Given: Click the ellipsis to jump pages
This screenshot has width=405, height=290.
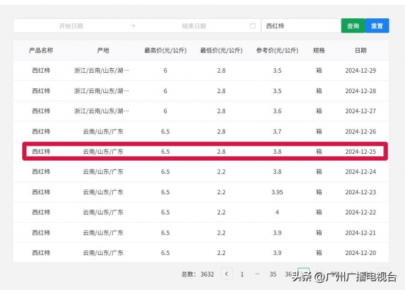Looking at the screenshot, I should click(x=257, y=274).
